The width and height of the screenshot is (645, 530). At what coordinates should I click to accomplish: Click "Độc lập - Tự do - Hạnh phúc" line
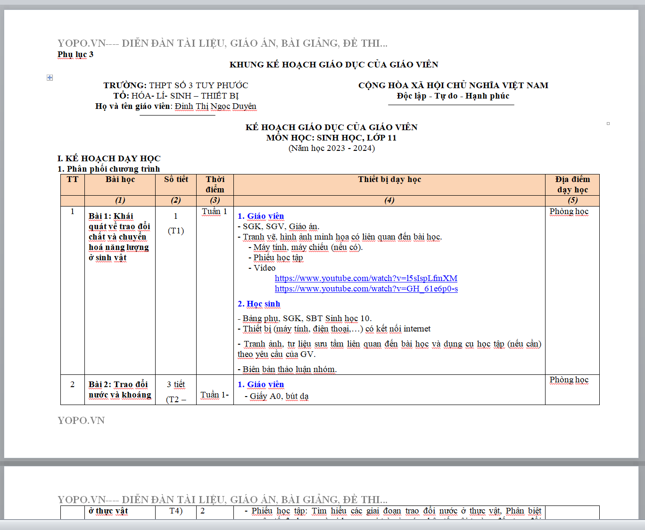pyautogui.click(x=453, y=96)
